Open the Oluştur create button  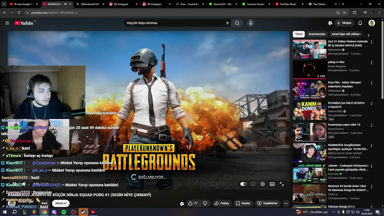pos(344,23)
